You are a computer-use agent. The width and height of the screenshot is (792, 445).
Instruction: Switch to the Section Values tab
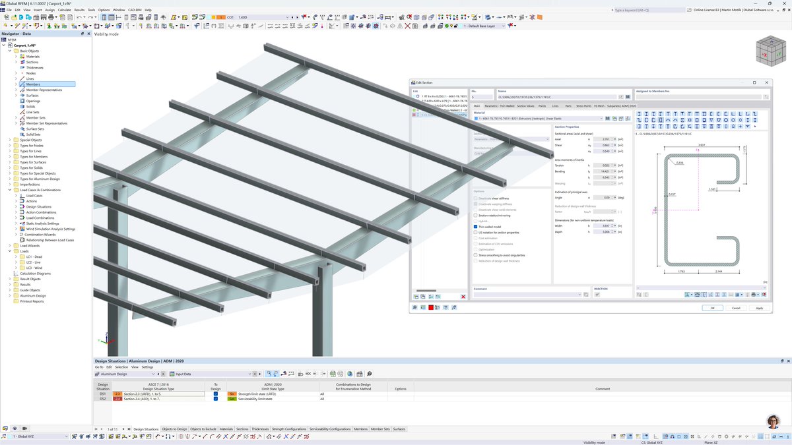point(525,105)
